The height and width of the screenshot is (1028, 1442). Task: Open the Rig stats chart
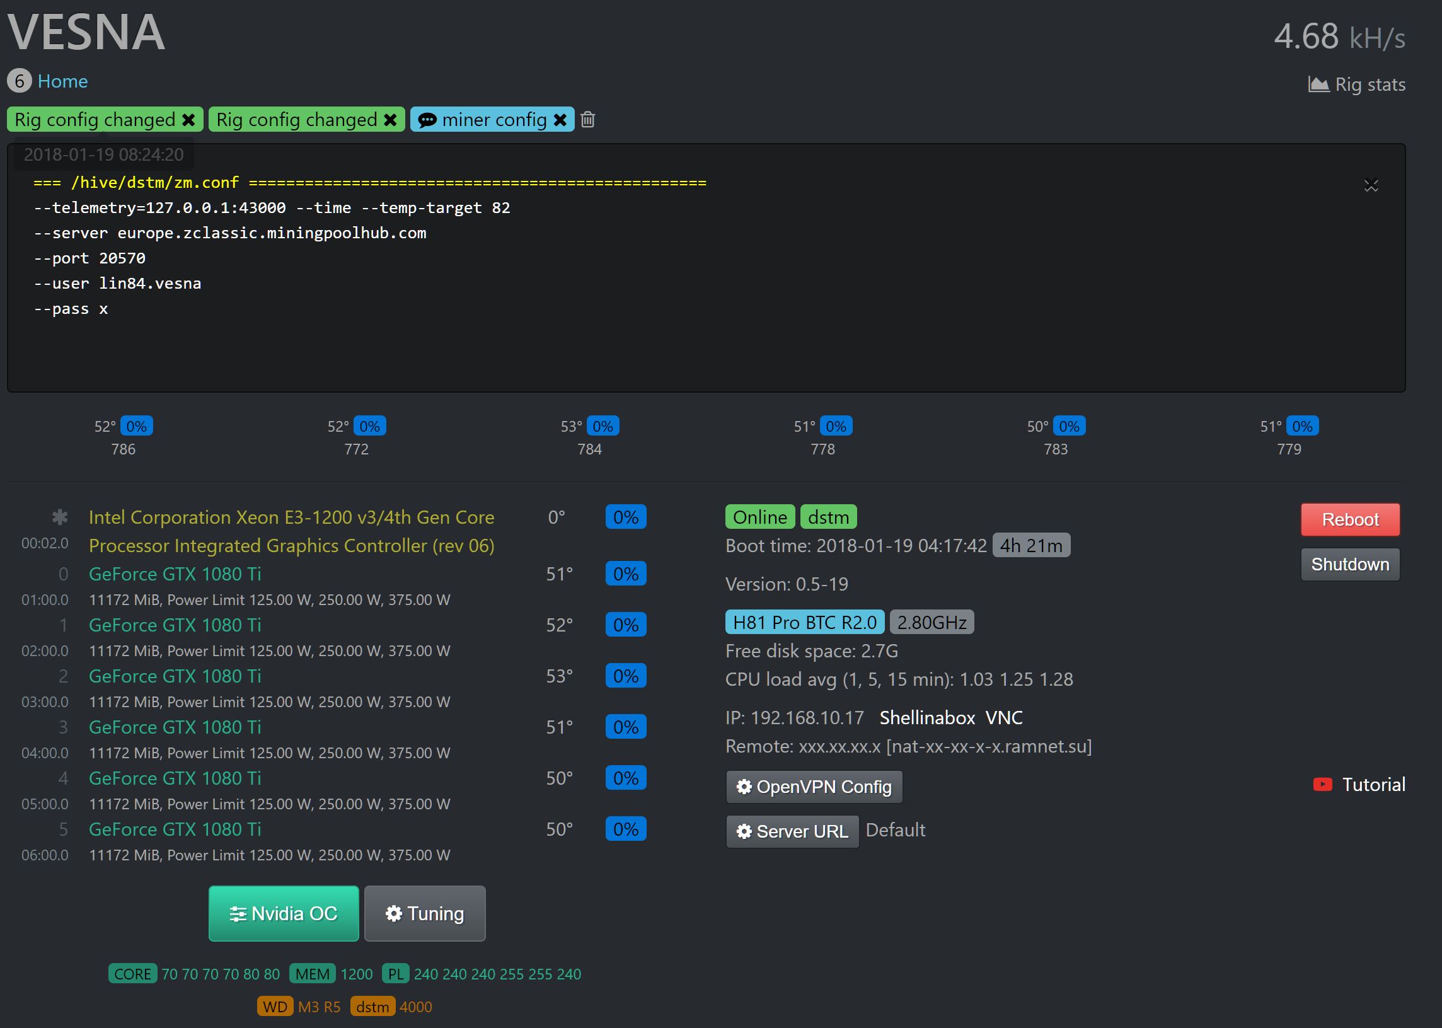pos(1356,84)
